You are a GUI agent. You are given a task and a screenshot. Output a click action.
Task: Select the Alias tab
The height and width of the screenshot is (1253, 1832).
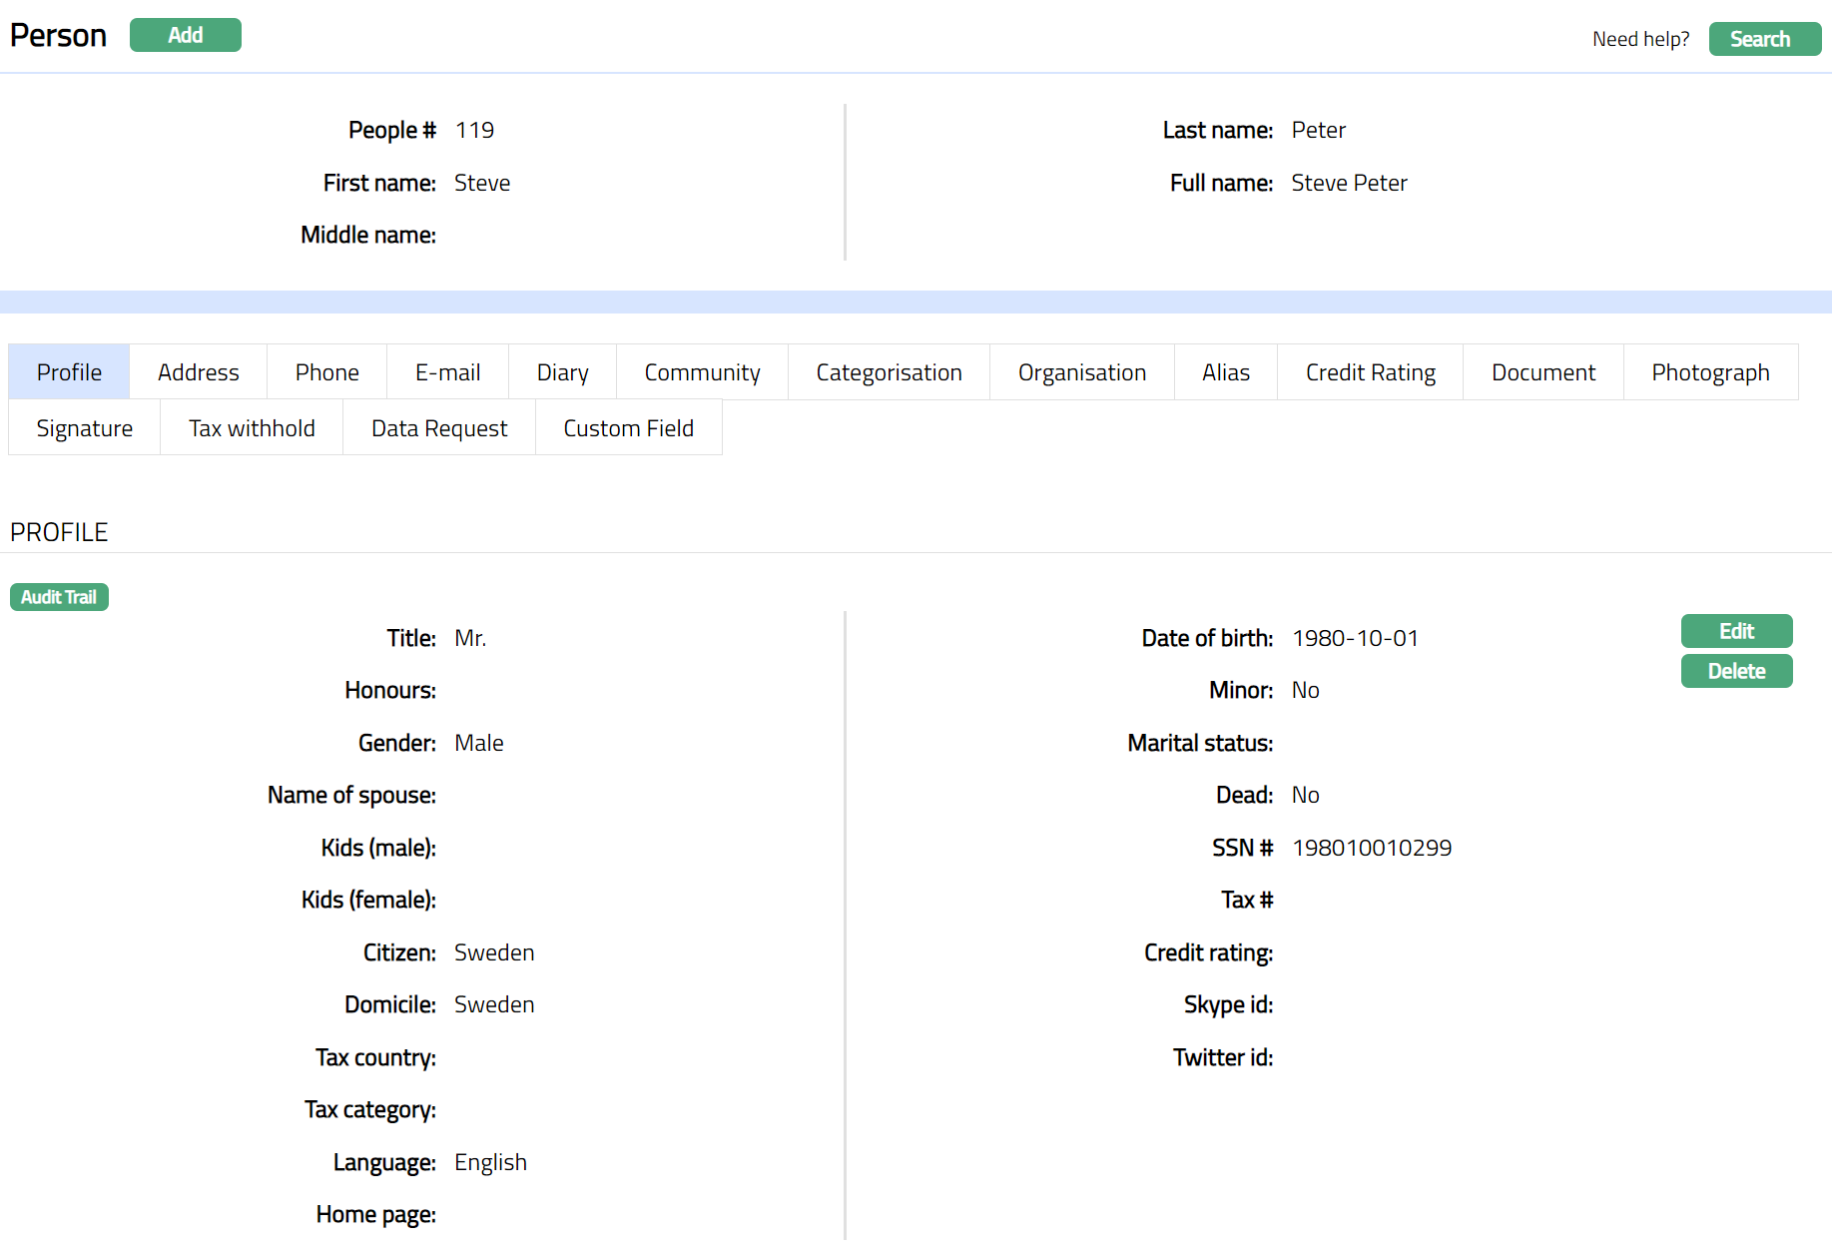click(1225, 372)
